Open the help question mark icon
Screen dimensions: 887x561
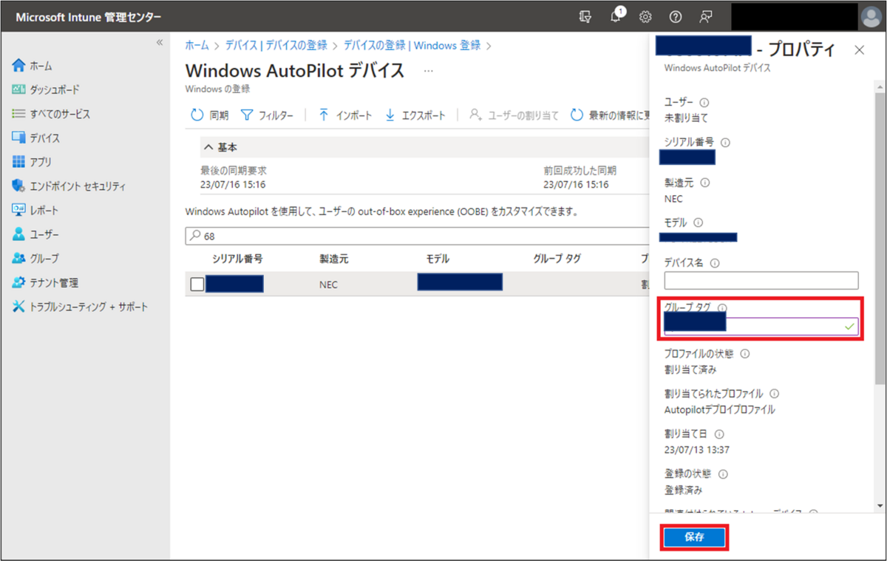pyautogui.click(x=675, y=17)
